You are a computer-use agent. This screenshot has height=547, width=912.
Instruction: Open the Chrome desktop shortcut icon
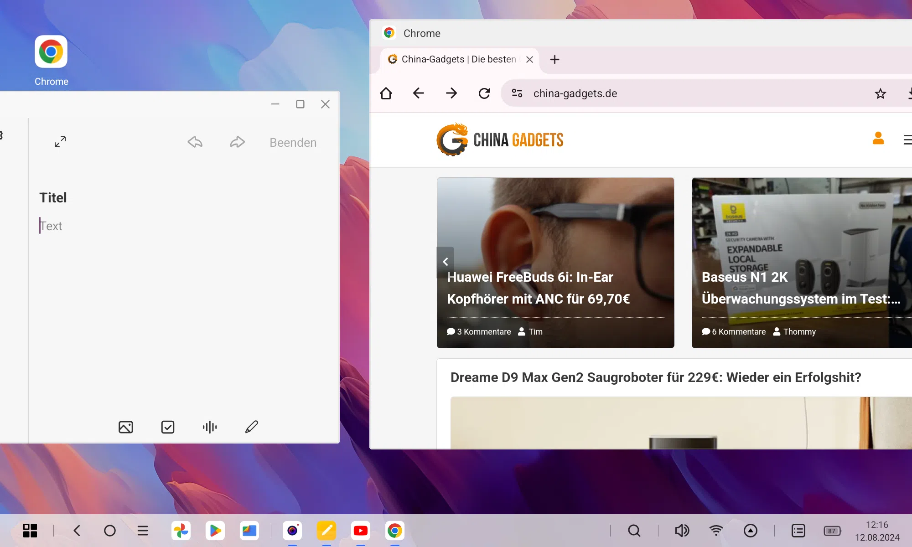(x=51, y=52)
